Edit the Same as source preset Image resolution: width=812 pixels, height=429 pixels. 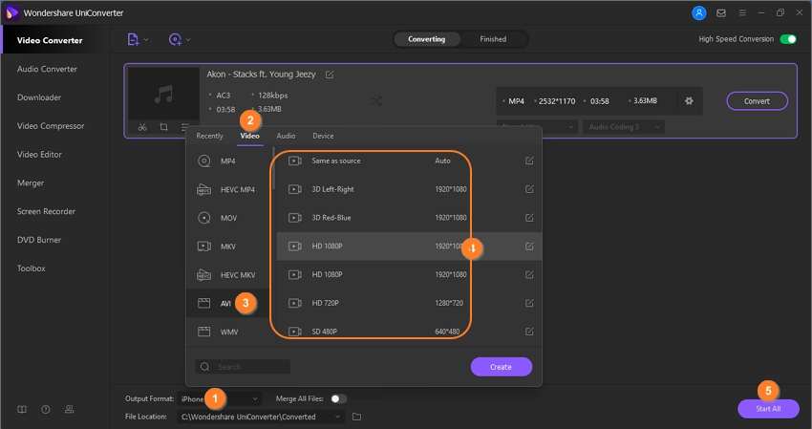529,161
